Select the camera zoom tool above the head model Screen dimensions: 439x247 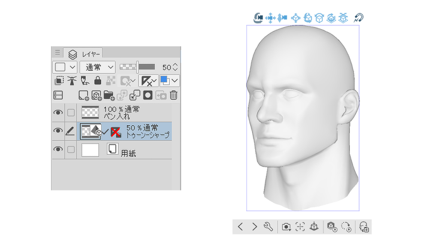pos(282,17)
